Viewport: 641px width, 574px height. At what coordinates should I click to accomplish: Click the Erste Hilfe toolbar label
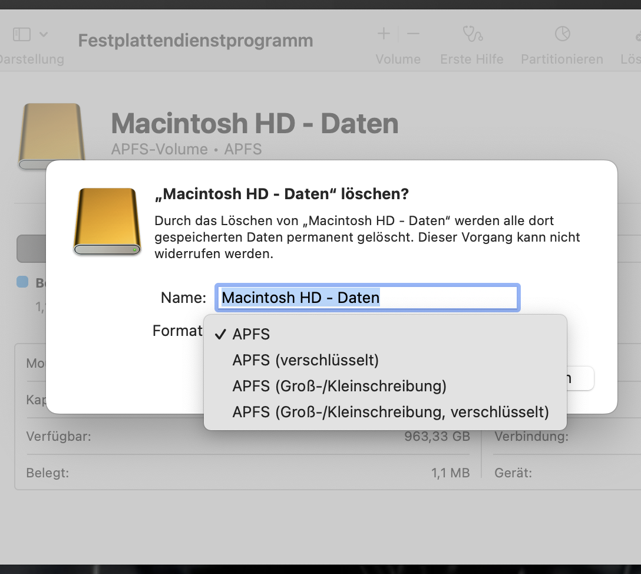pyautogui.click(x=472, y=60)
